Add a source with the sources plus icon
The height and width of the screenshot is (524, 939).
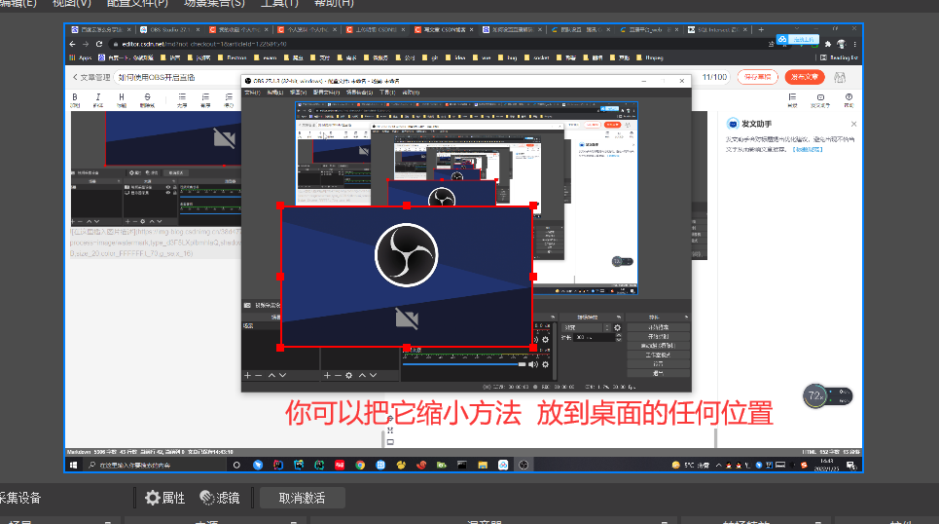327,375
